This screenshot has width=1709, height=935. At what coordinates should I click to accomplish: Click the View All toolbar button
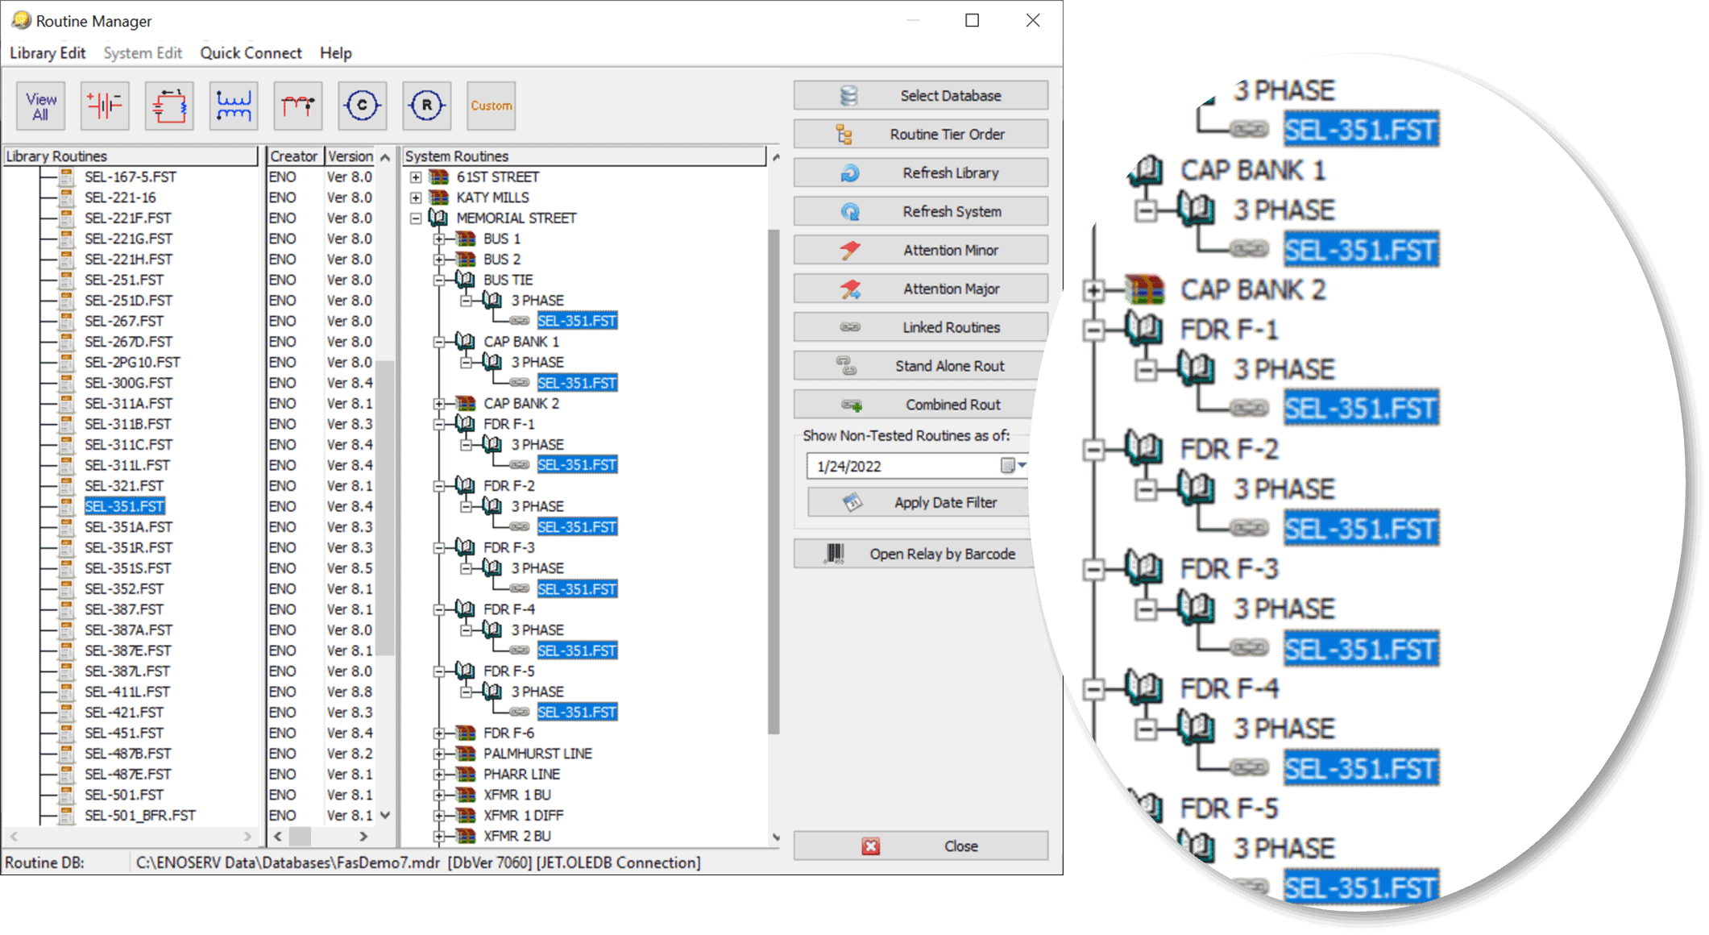40,106
